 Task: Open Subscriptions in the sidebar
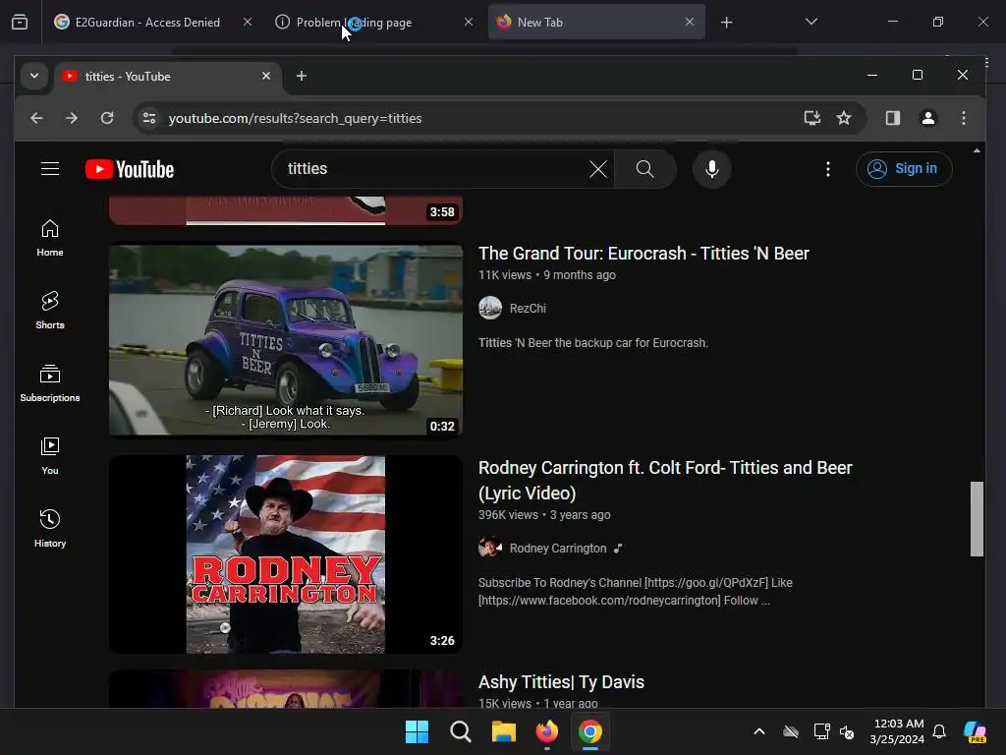50,383
